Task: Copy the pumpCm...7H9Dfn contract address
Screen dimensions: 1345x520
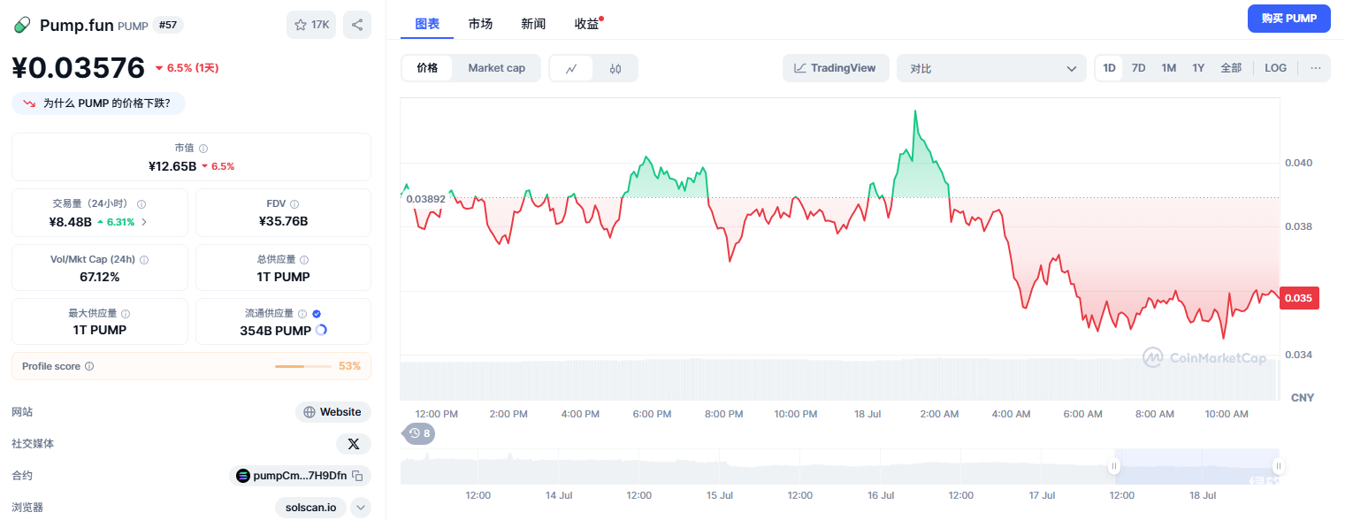Action: [x=357, y=476]
